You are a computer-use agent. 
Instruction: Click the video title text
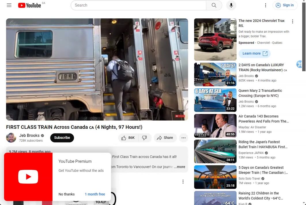(74, 127)
